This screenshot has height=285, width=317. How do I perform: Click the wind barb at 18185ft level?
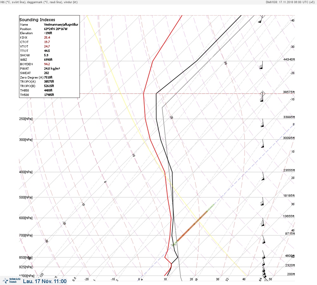[x=262, y=201]
